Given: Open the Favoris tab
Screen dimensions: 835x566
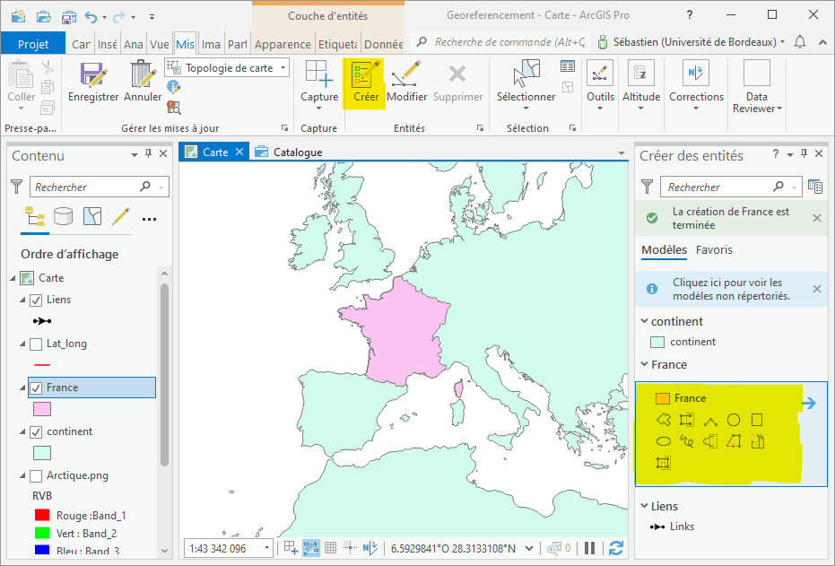Looking at the screenshot, I should point(714,250).
